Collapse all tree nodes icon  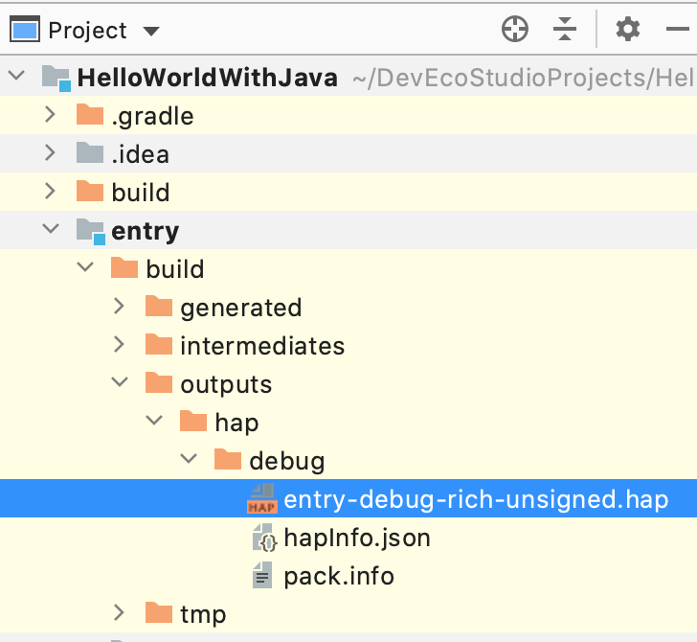(x=565, y=29)
